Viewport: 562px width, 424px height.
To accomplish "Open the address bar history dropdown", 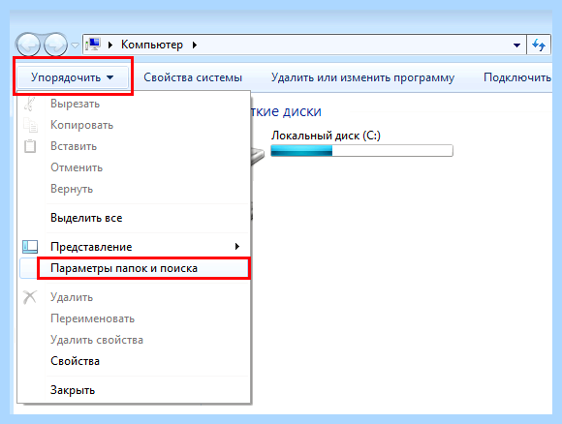I will [x=516, y=45].
